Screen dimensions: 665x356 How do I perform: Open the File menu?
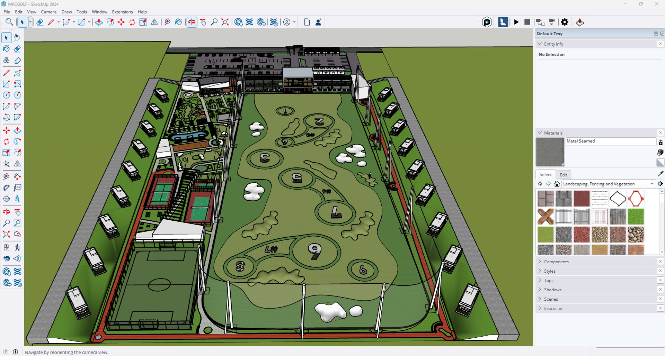(x=7, y=12)
